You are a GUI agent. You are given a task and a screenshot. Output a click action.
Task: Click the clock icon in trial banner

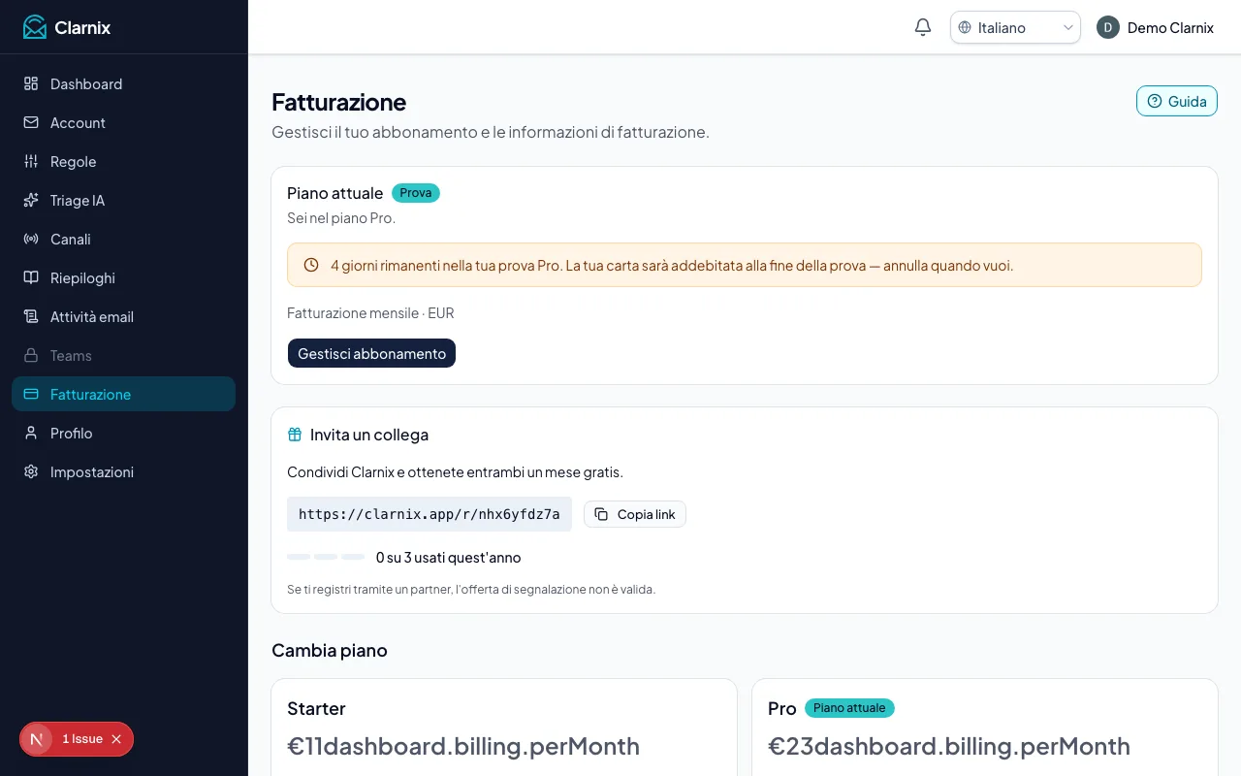[311, 265]
